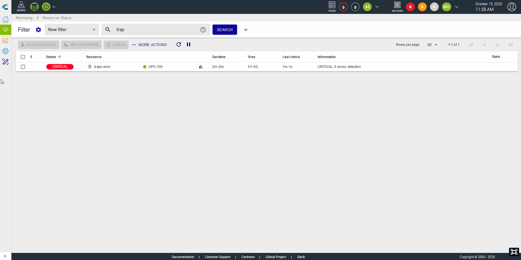Expand the advanced search options chevron

[246, 30]
